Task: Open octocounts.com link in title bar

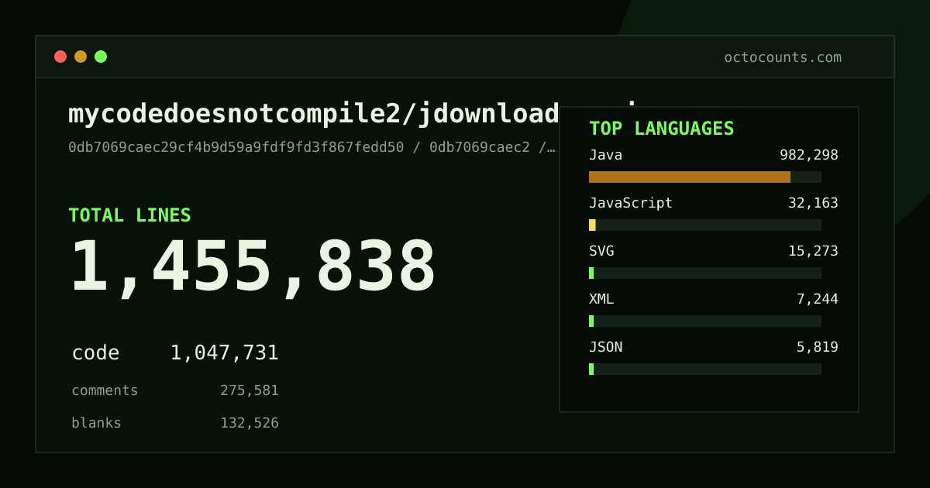Action: [783, 57]
